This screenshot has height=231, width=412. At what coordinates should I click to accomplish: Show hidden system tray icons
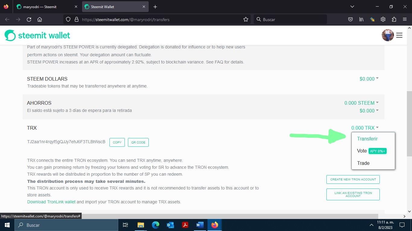(x=371, y=225)
